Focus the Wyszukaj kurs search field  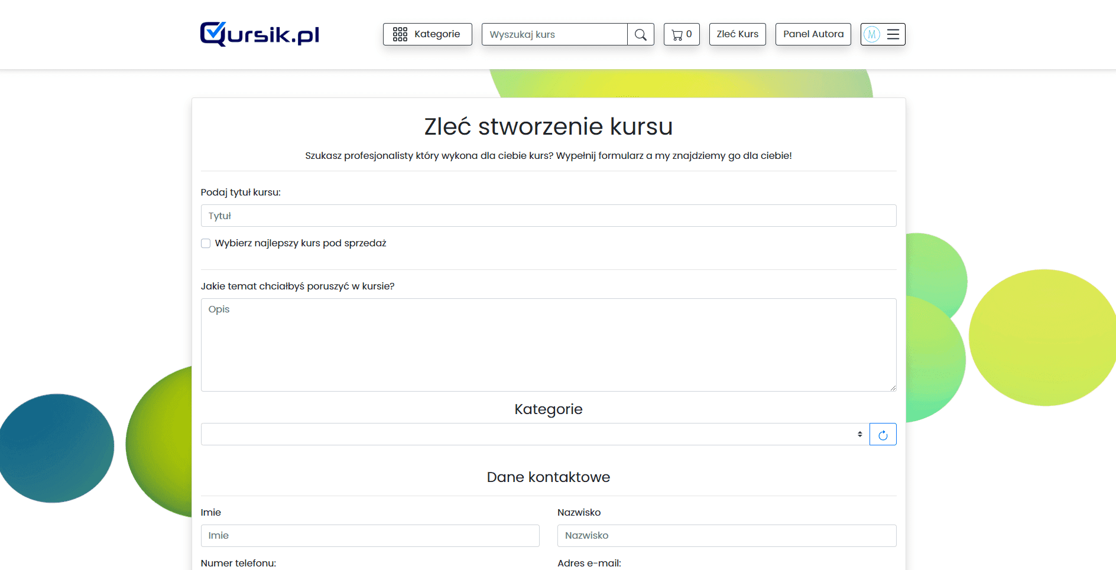click(554, 35)
